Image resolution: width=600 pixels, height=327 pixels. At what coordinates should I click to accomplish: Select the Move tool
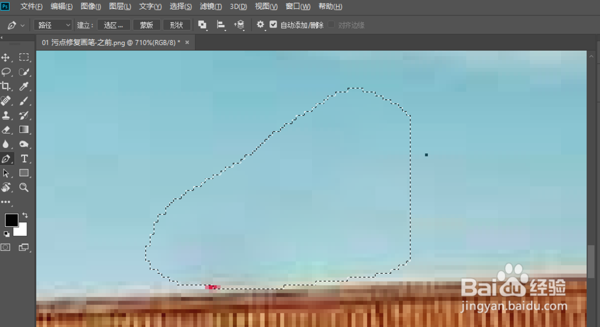6,57
